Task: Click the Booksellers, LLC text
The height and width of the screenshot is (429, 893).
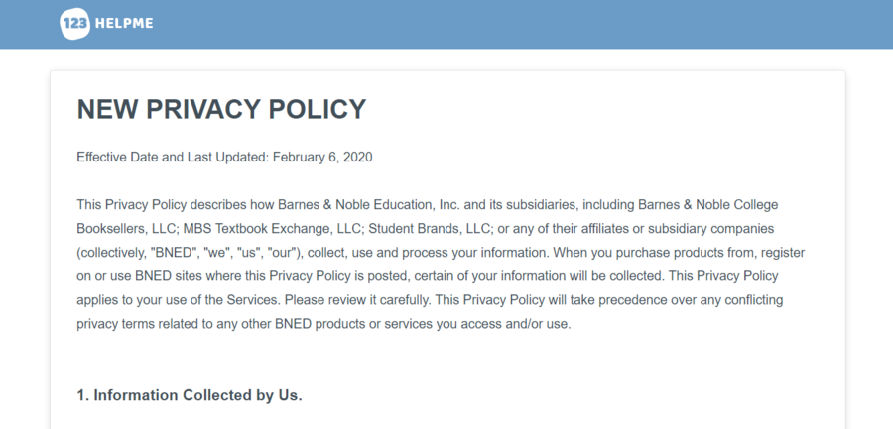Action: click(128, 228)
